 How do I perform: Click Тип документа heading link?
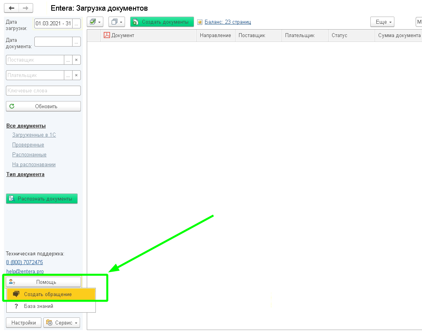[25, 174]
